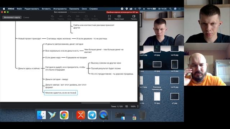The width and height of the screenshot is (230, 129).
Task: Open the Apple menu
Action: [4, 9]
